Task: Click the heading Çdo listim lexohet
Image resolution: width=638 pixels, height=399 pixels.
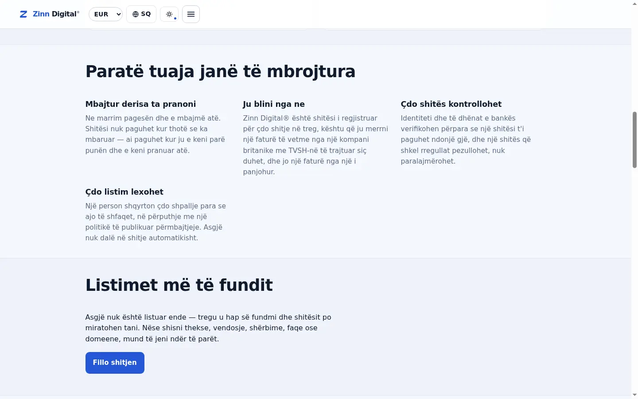Action: pos(124,192)
